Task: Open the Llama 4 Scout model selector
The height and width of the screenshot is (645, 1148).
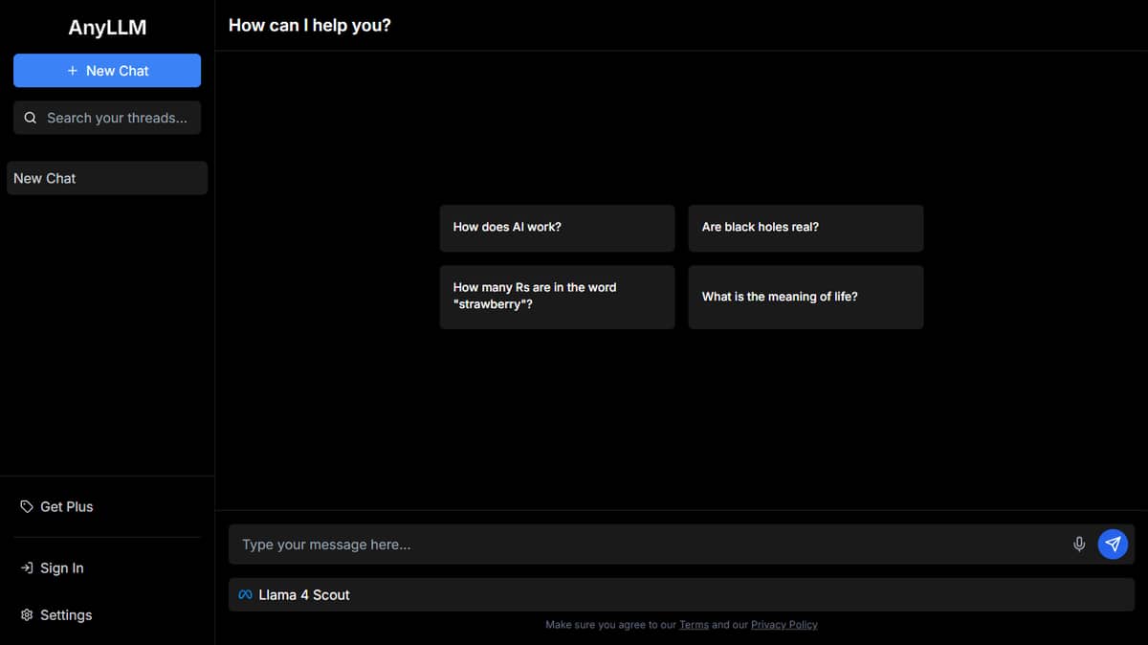Action: click(x=681, y=595)
